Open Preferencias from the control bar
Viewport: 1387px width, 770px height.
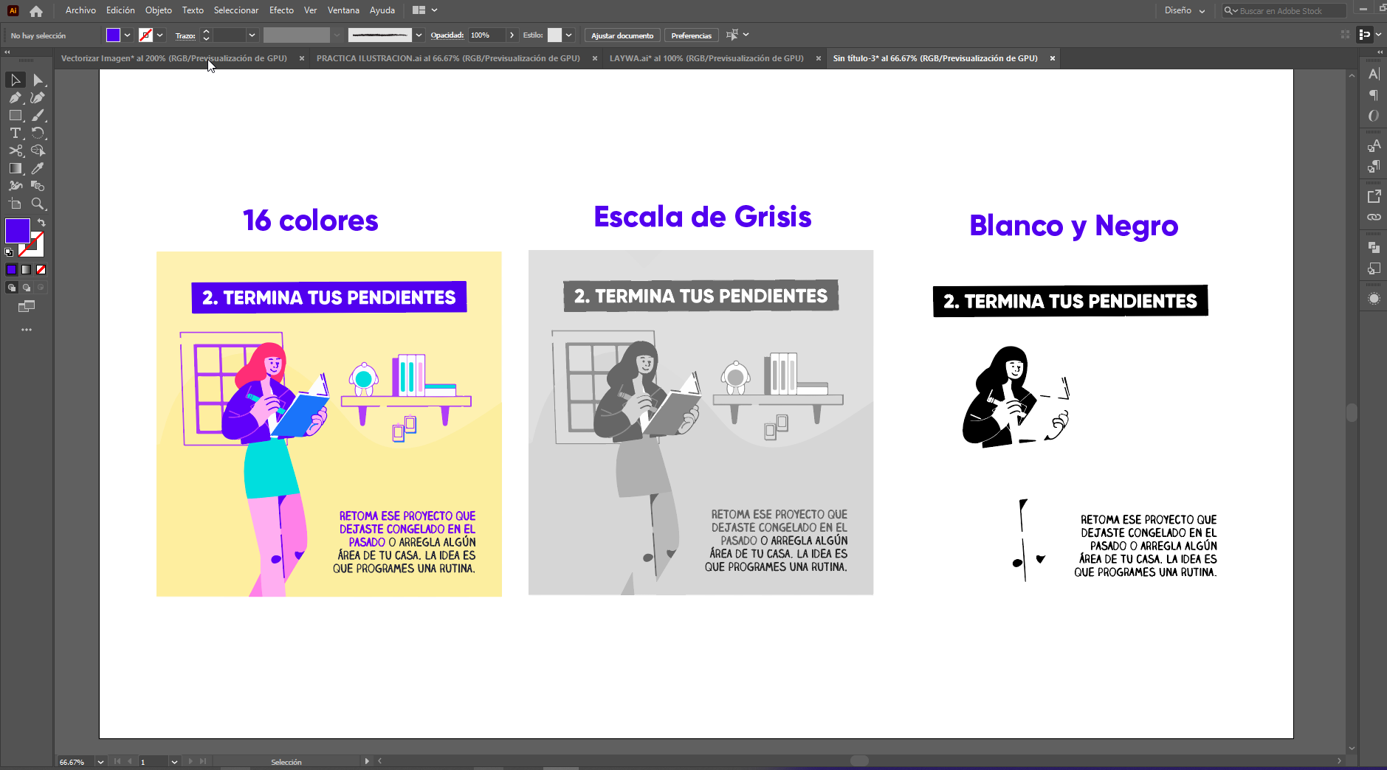tap(691, 35)
